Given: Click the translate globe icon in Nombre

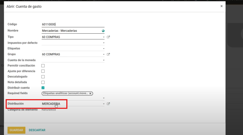Looking at the screenshot, I should (103, 31).
